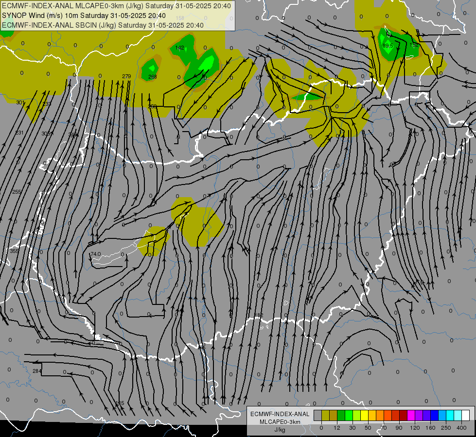Click the legend scale label 12
Viewport: 476px width, 437px height.
pos(337,428)
